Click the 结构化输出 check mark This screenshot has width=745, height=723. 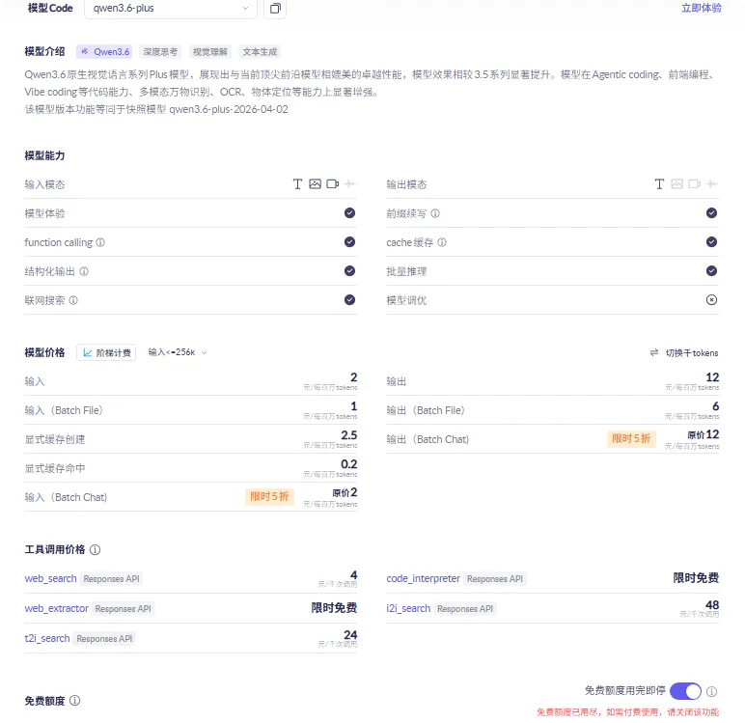tap(349, 271)
